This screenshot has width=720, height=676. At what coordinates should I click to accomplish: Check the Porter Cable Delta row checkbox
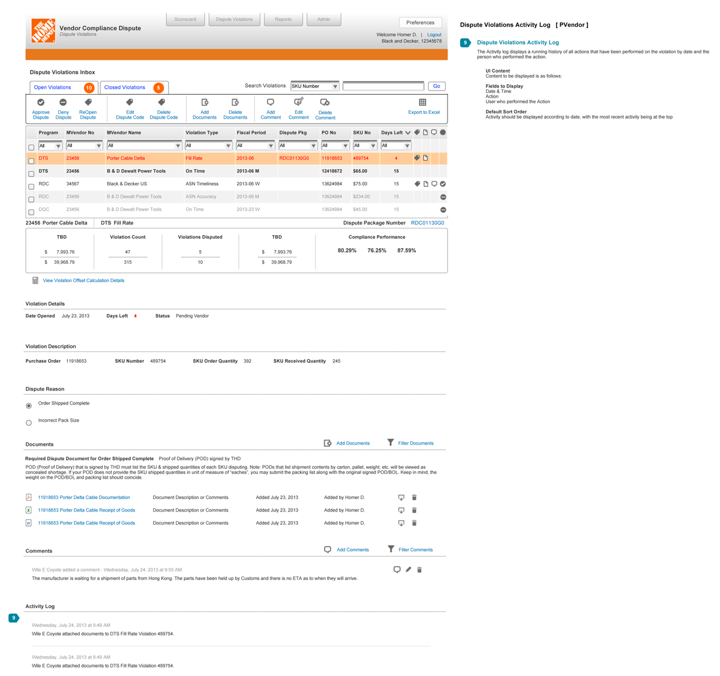[31, 161]
